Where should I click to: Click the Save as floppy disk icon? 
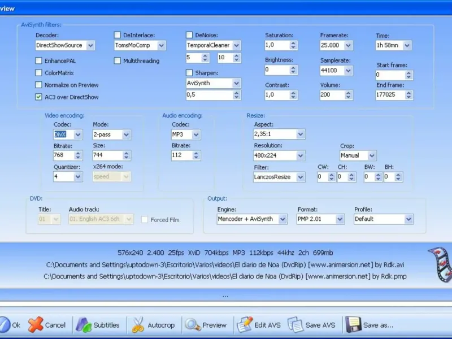353,324
